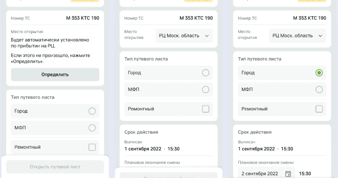Open РЦ Моск. область dropdown in the middle screen

[184, 36]
